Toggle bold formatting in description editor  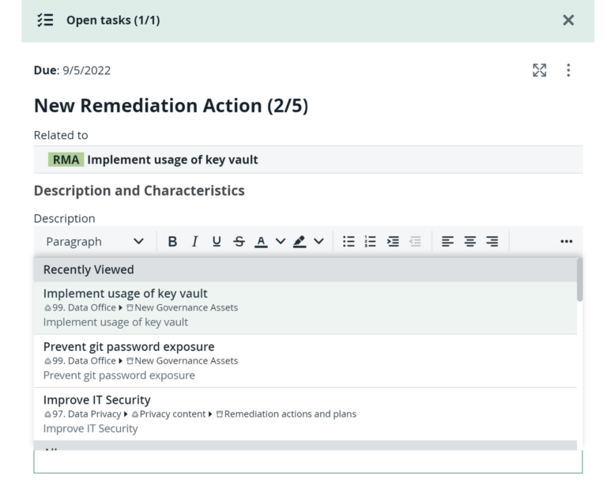coord(172,242)
